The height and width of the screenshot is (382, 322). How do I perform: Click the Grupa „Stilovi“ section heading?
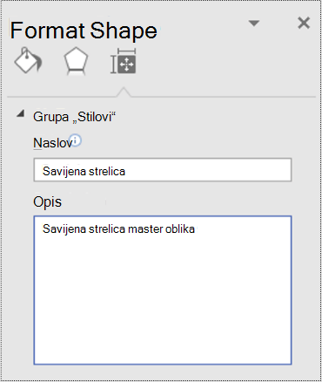tap(74, 117)
